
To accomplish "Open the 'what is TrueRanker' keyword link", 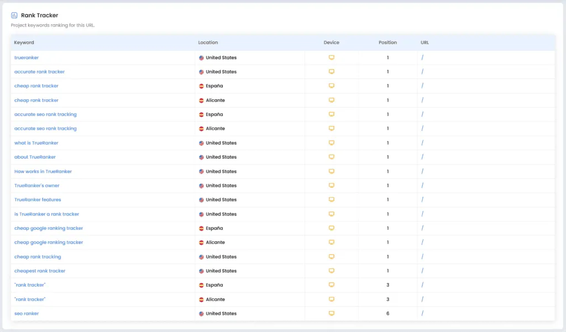I will [36, 143].
